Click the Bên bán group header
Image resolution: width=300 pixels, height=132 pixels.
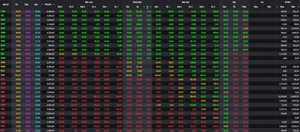(185, 2)
